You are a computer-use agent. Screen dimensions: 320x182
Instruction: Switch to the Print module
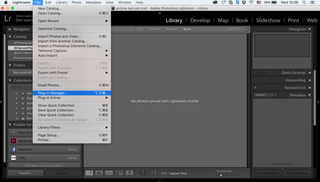coord(294,20)
